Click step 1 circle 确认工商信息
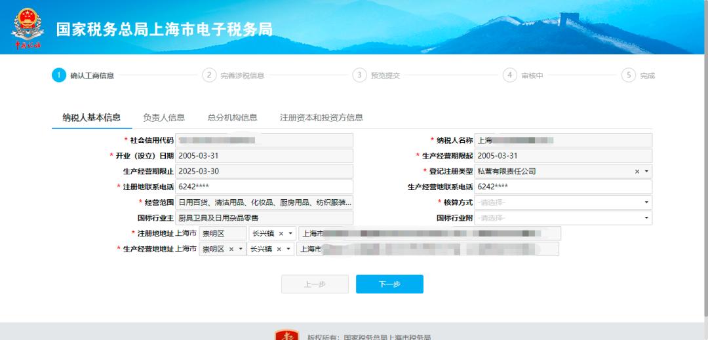Image resolution: width=708 pixels, height=340 pixels. (59, 75)
